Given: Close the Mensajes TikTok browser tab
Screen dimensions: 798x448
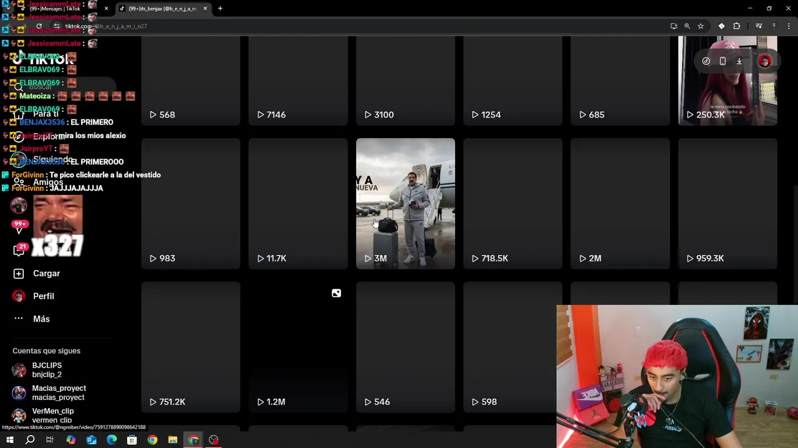Looking at the screenshot, I should pos(106,9).
